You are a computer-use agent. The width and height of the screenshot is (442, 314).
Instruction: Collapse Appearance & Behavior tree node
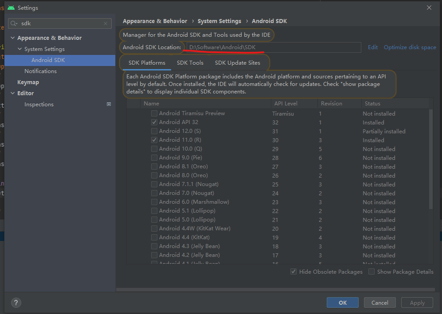tap(13, 38)
